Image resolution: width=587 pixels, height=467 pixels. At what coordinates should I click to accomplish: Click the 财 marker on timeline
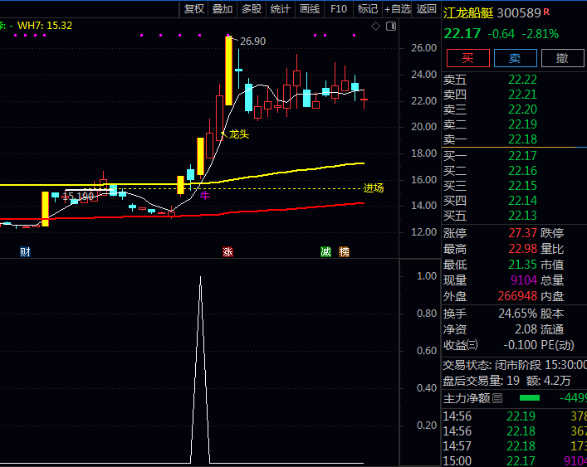pyautogui.click(x=25, y=251)
